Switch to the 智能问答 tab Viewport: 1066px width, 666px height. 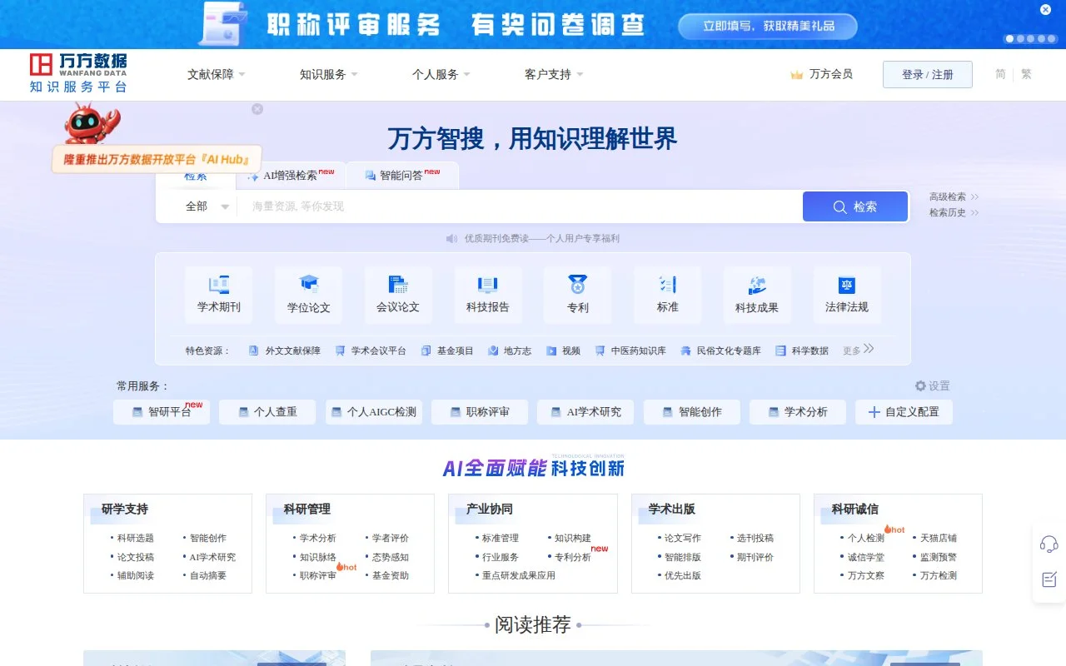click(x=402, y=175)
